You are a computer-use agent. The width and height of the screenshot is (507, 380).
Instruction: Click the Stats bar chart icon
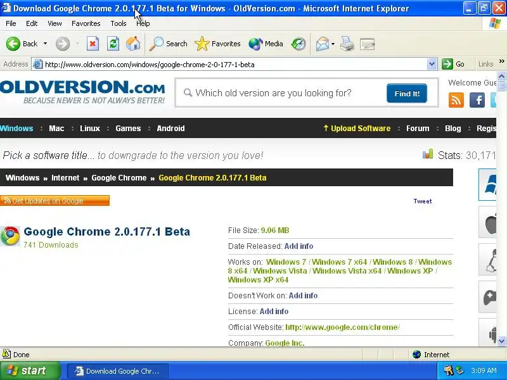(427, 154)
